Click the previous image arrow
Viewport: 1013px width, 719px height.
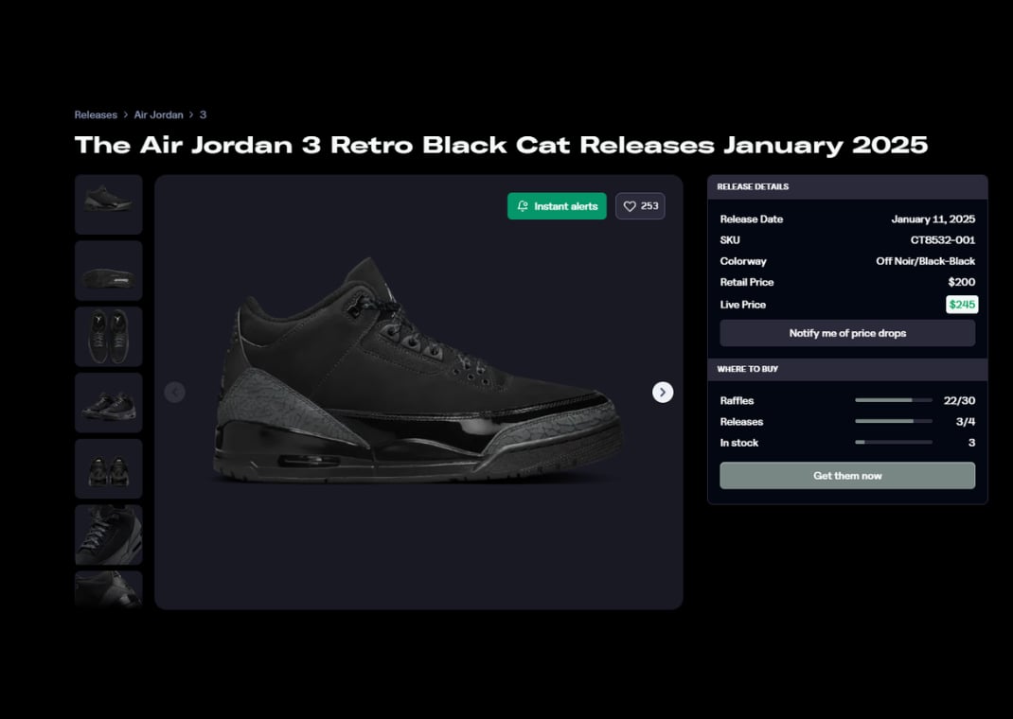pyautogui.click(x=174, y=392)
